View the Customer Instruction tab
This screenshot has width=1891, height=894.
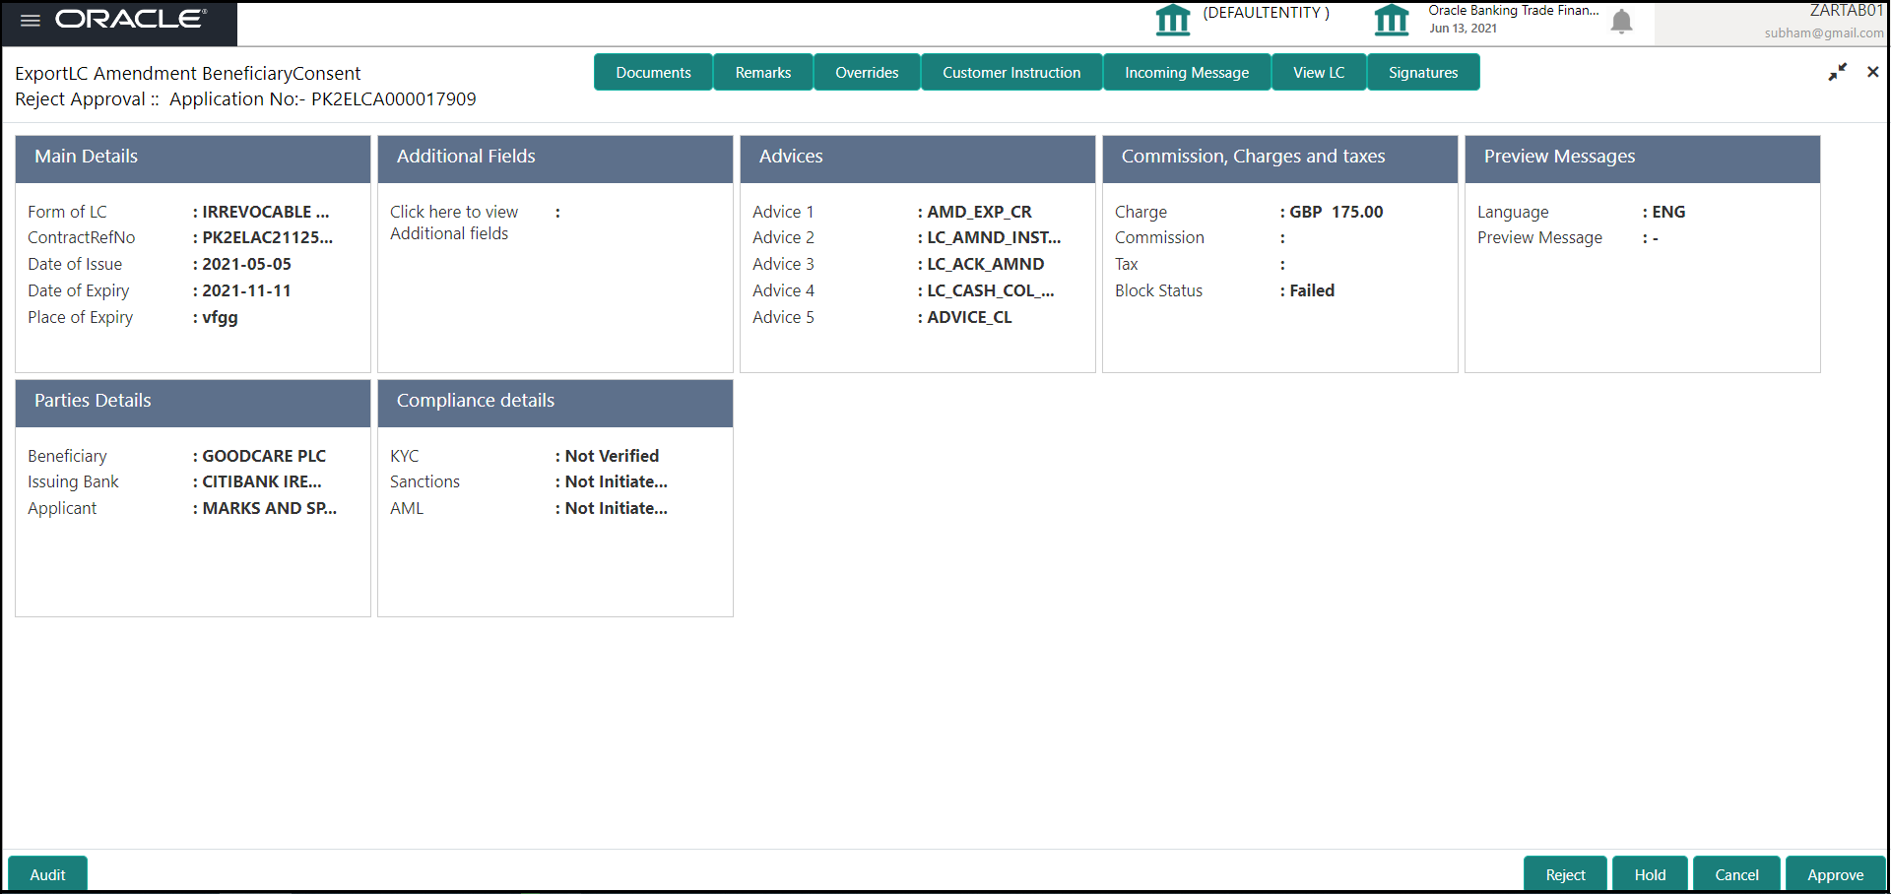tap(1011, 72)
